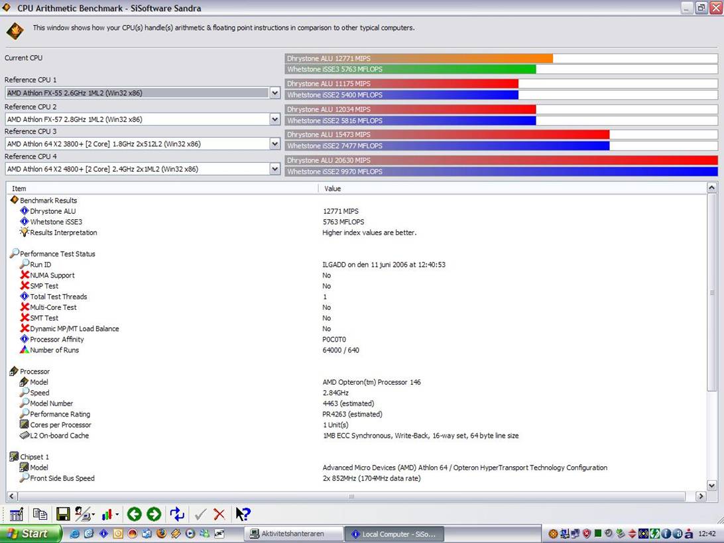The height and width of the screenshot is (543, 724).
Task: Click the lightbulb icon beside Results Interpretation
Action: 25,232
